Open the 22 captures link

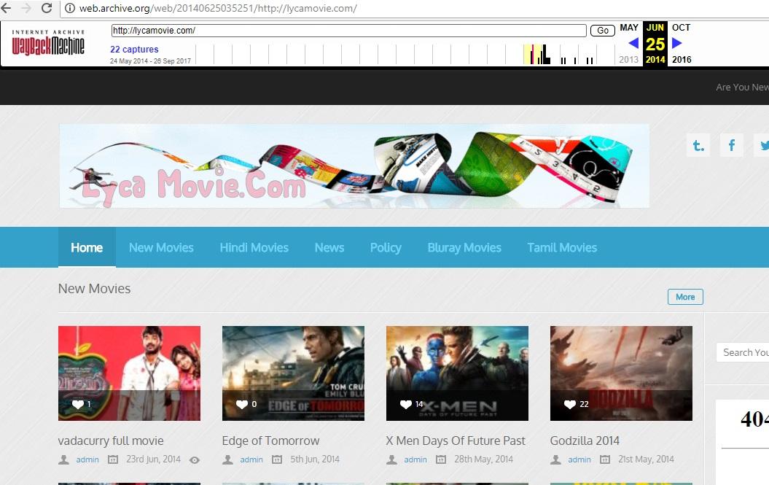(x=134, y=49)
